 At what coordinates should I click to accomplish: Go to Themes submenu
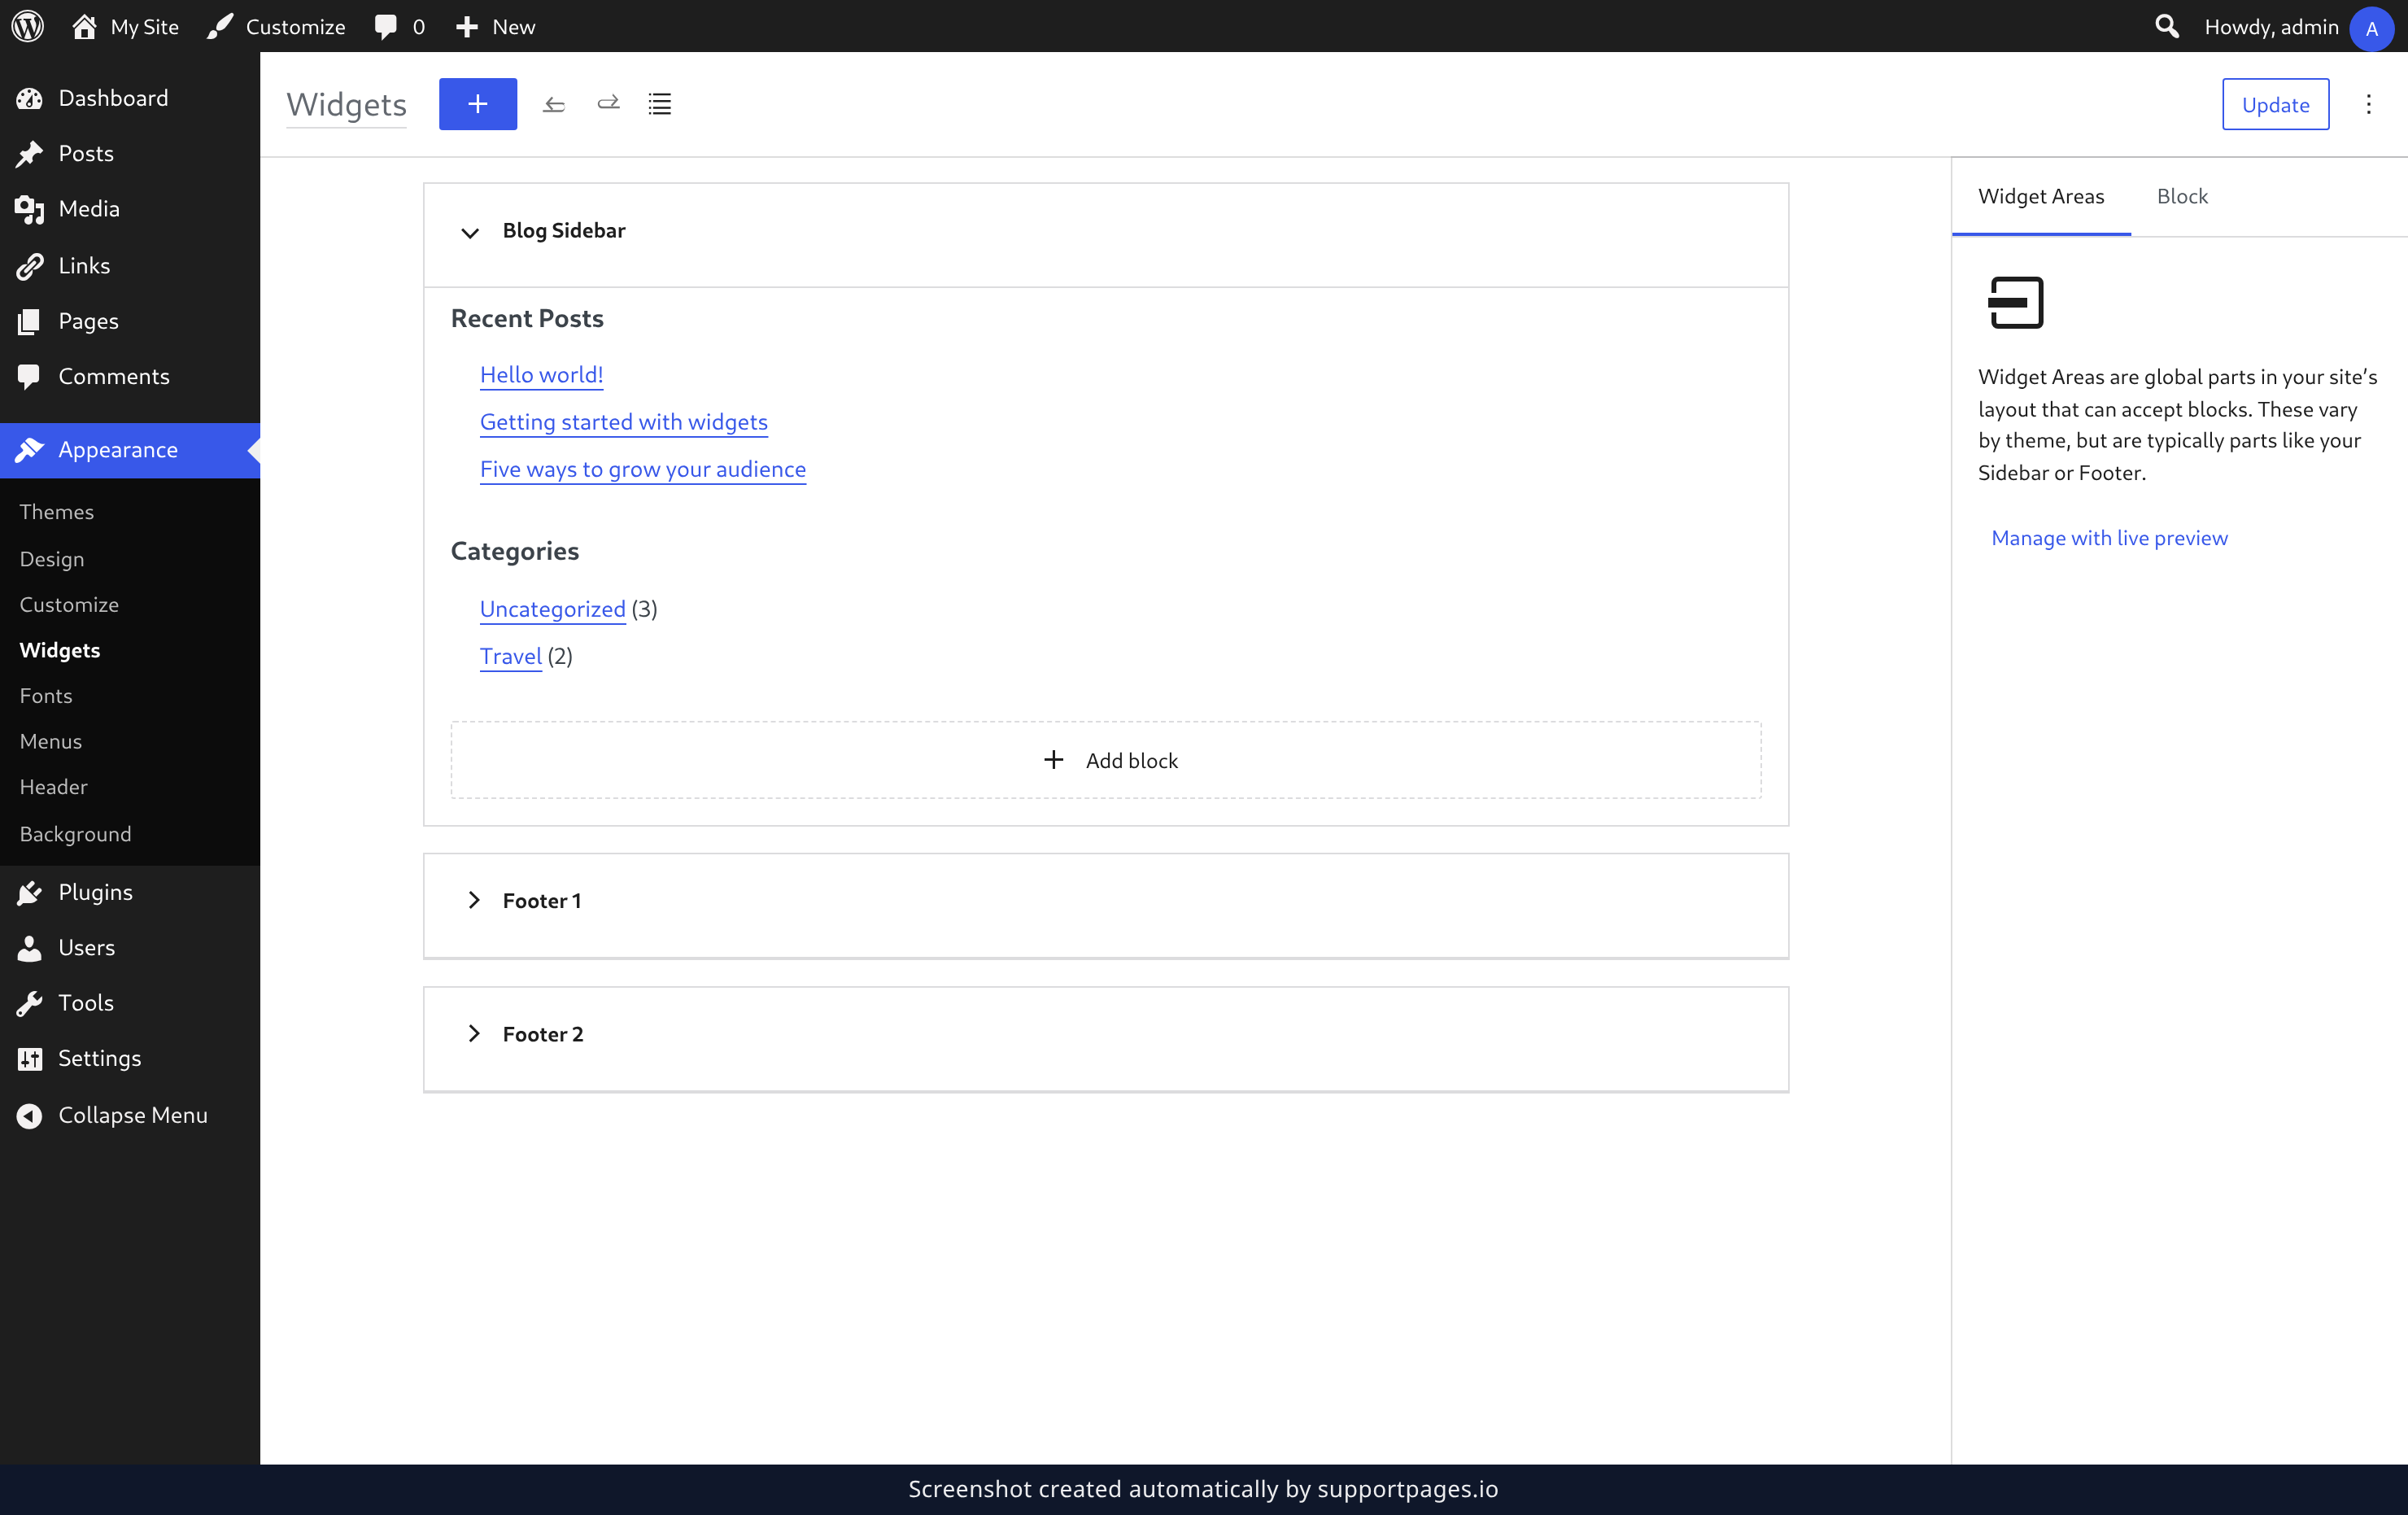click(x=57, y=512)
